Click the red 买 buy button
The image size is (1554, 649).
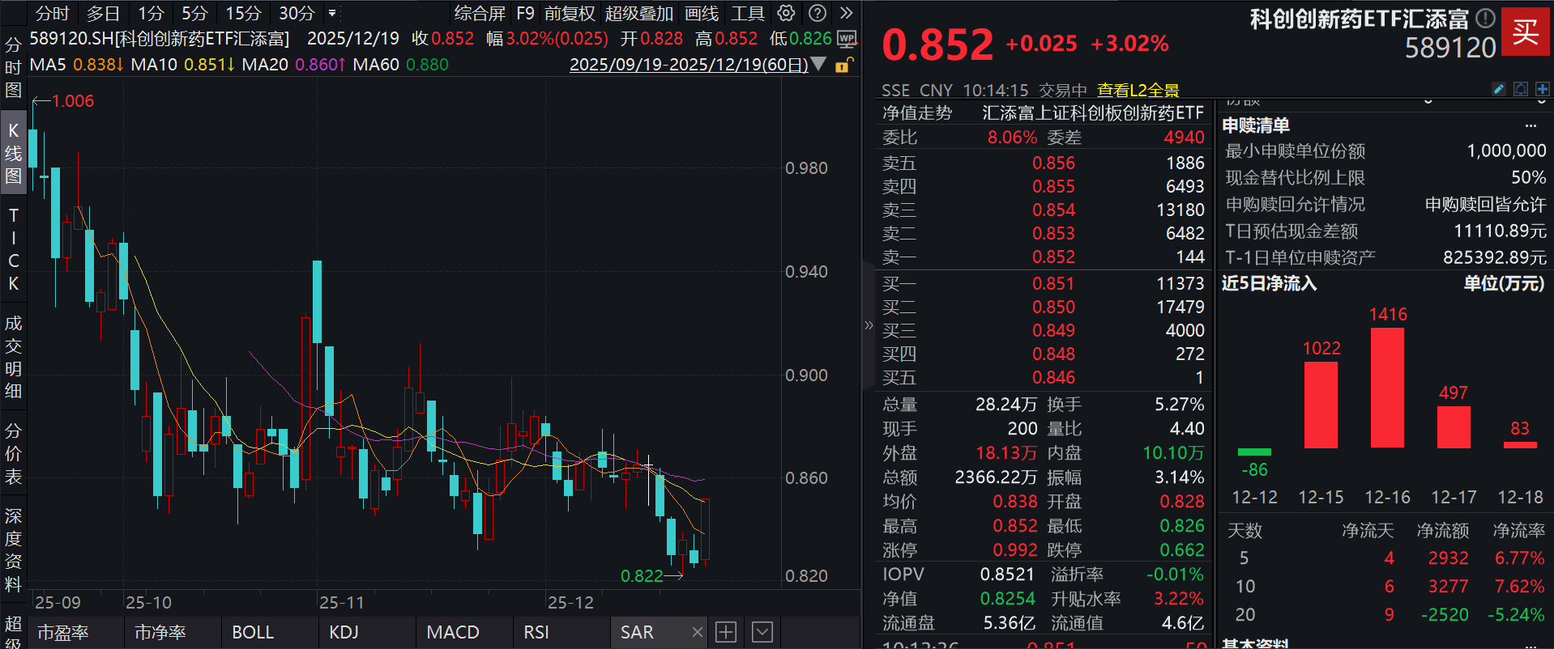click(x=1526, y=32)
